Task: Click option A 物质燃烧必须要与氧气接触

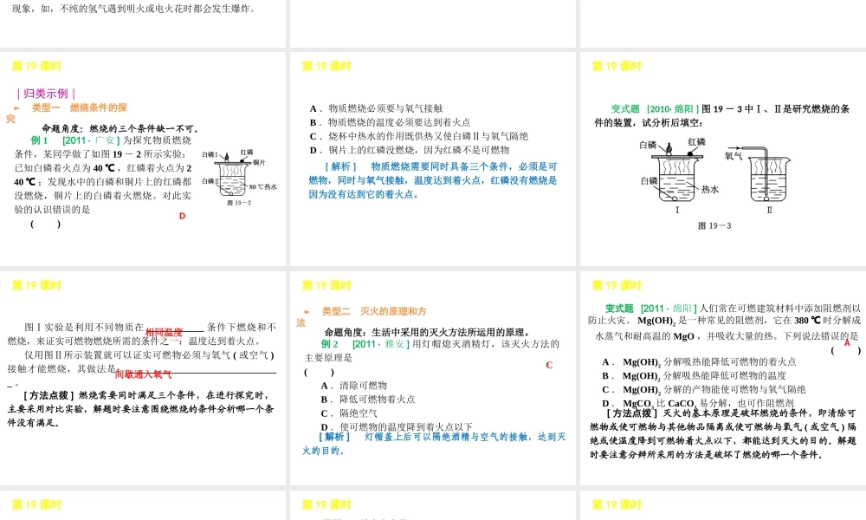Action: pos(376,108)
